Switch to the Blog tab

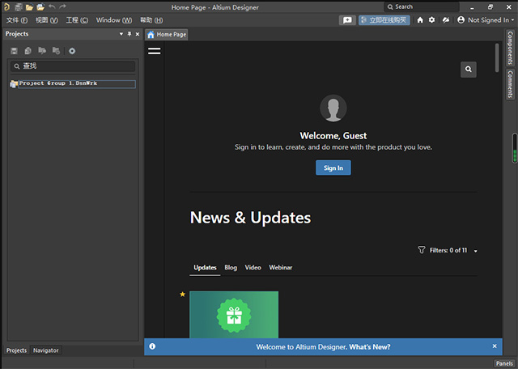coord(231,267)
